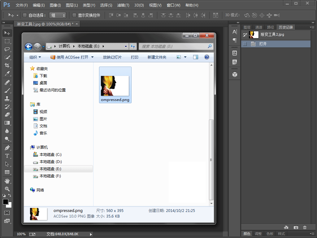Change screen mode icon in toolbox
This screenshot has height=238, width=317.
tap(7, 221)
